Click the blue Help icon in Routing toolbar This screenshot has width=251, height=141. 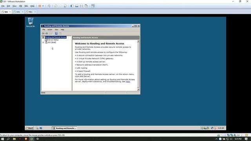tap(56, 33)
